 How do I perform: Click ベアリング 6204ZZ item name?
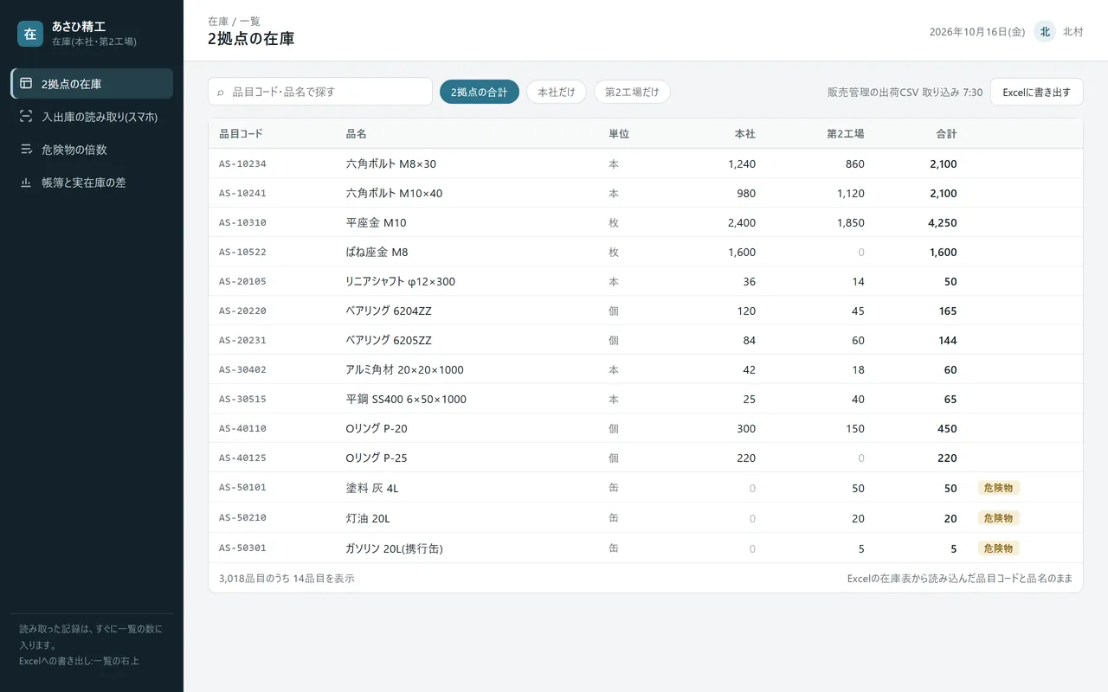[389, 311]
